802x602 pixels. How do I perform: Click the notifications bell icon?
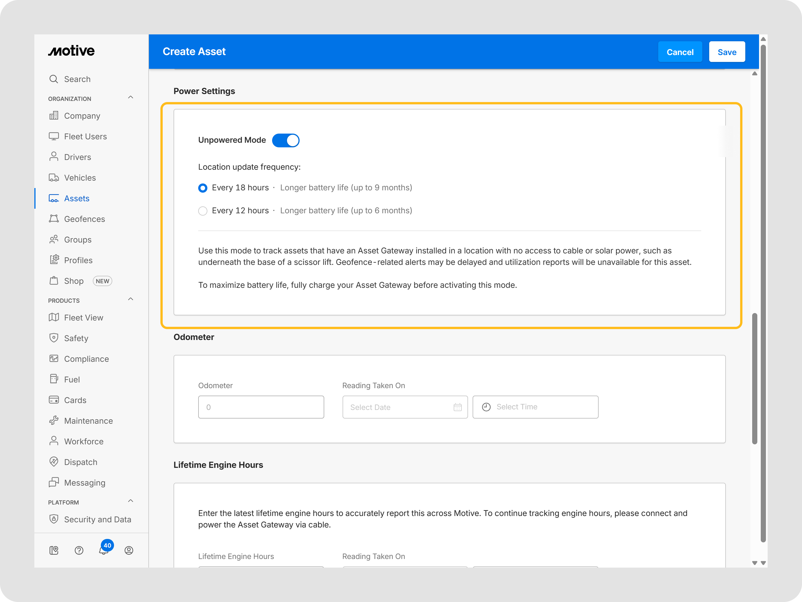coord(103,550)
